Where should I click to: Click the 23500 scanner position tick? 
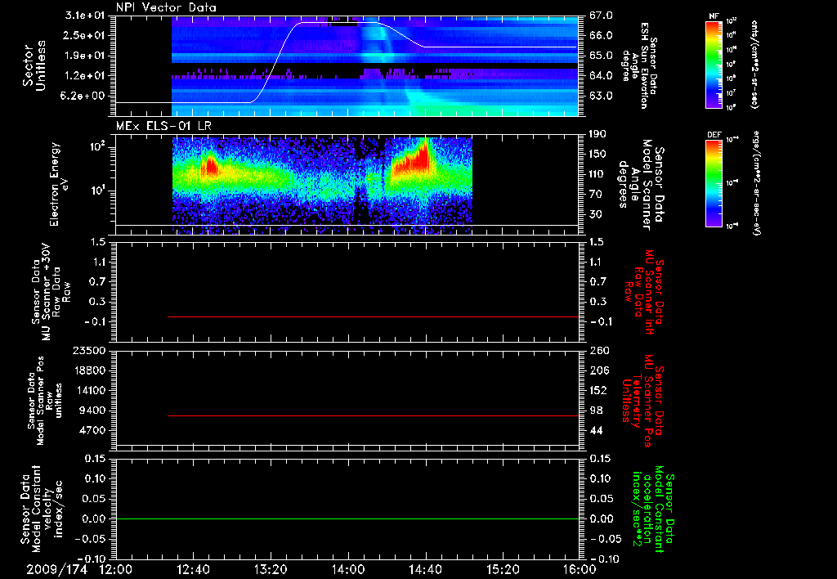(x=90, y=350)
